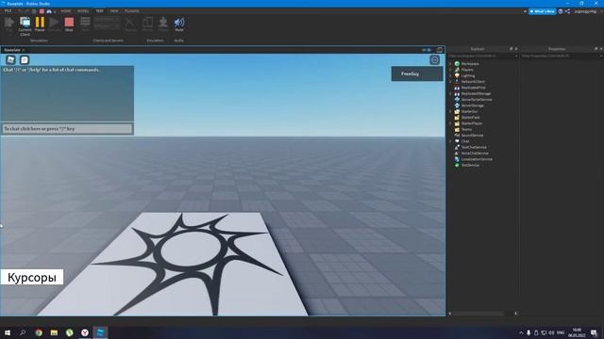This screenshot has width=604, height=339.
Task: Select Chat service in Explorer
Action: (x=465, y=141)
